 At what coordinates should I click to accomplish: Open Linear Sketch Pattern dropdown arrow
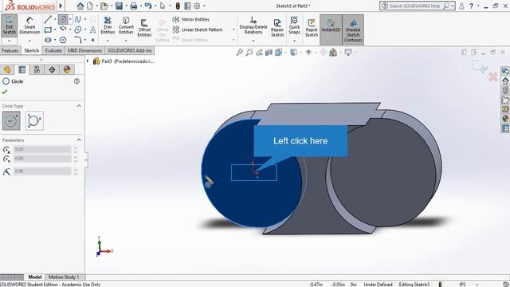pyautogui.click(x=233, y=29)
